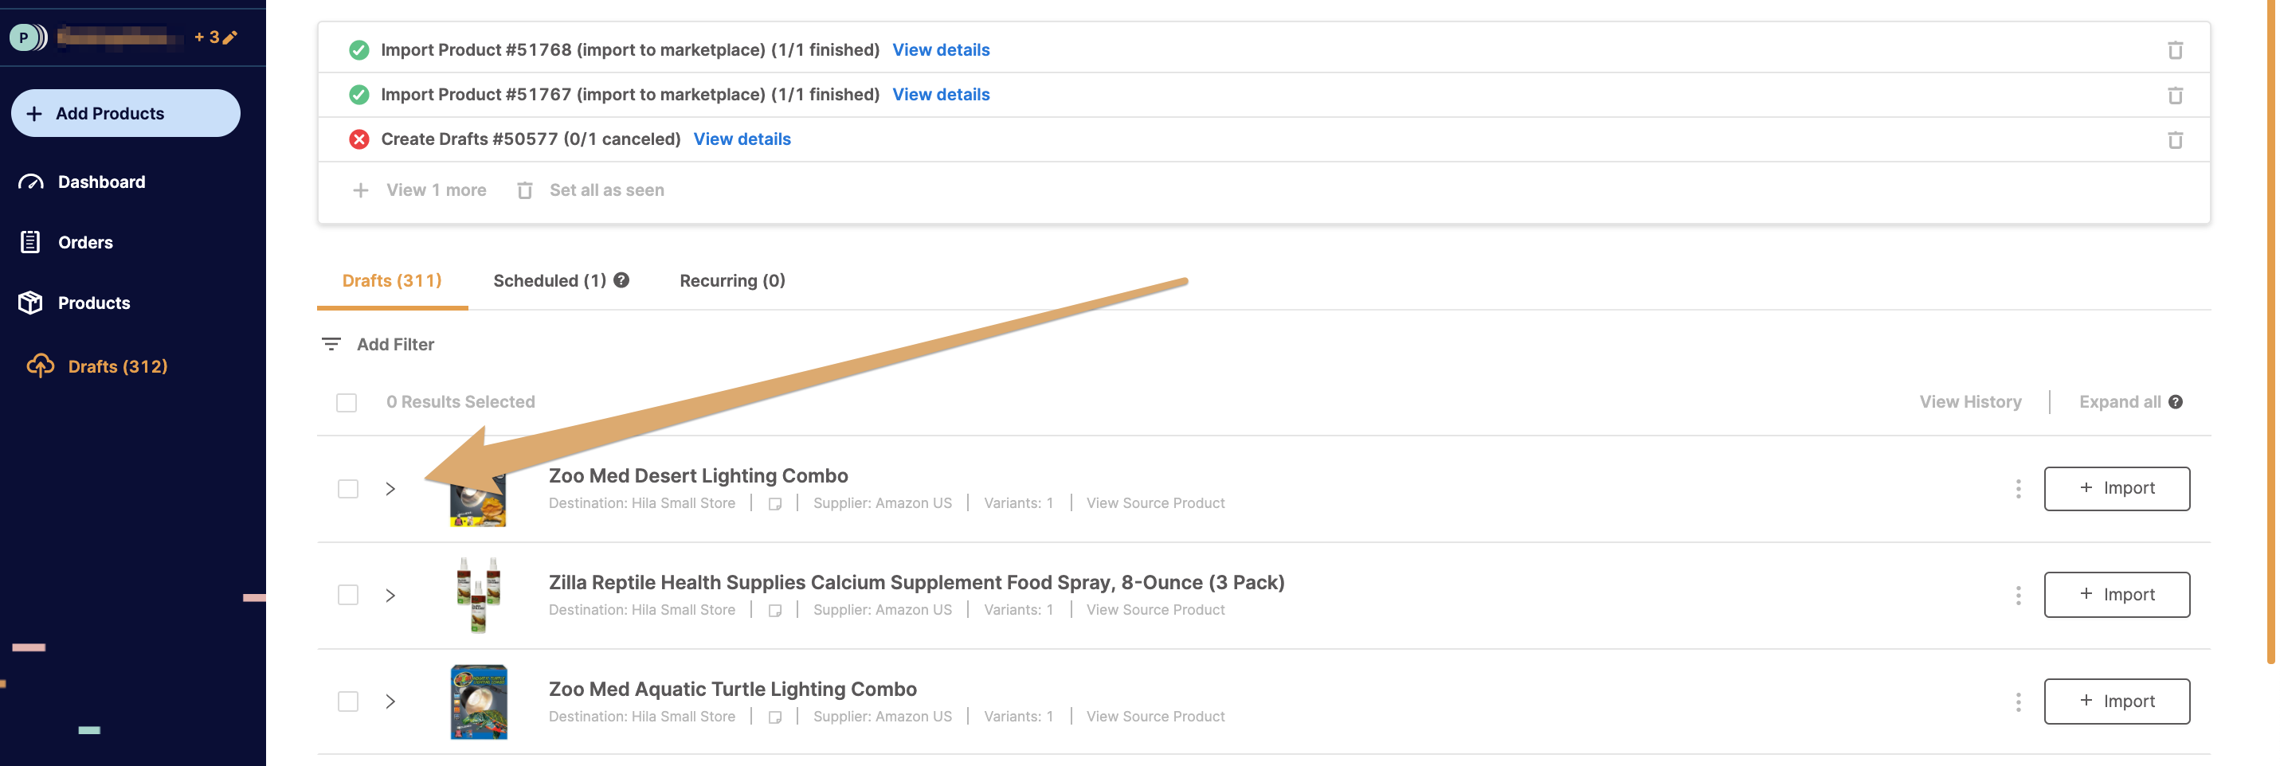Open the Recurring (0) tab
This screenshot has width=2280, height=766.
click(x=732, y=281)
